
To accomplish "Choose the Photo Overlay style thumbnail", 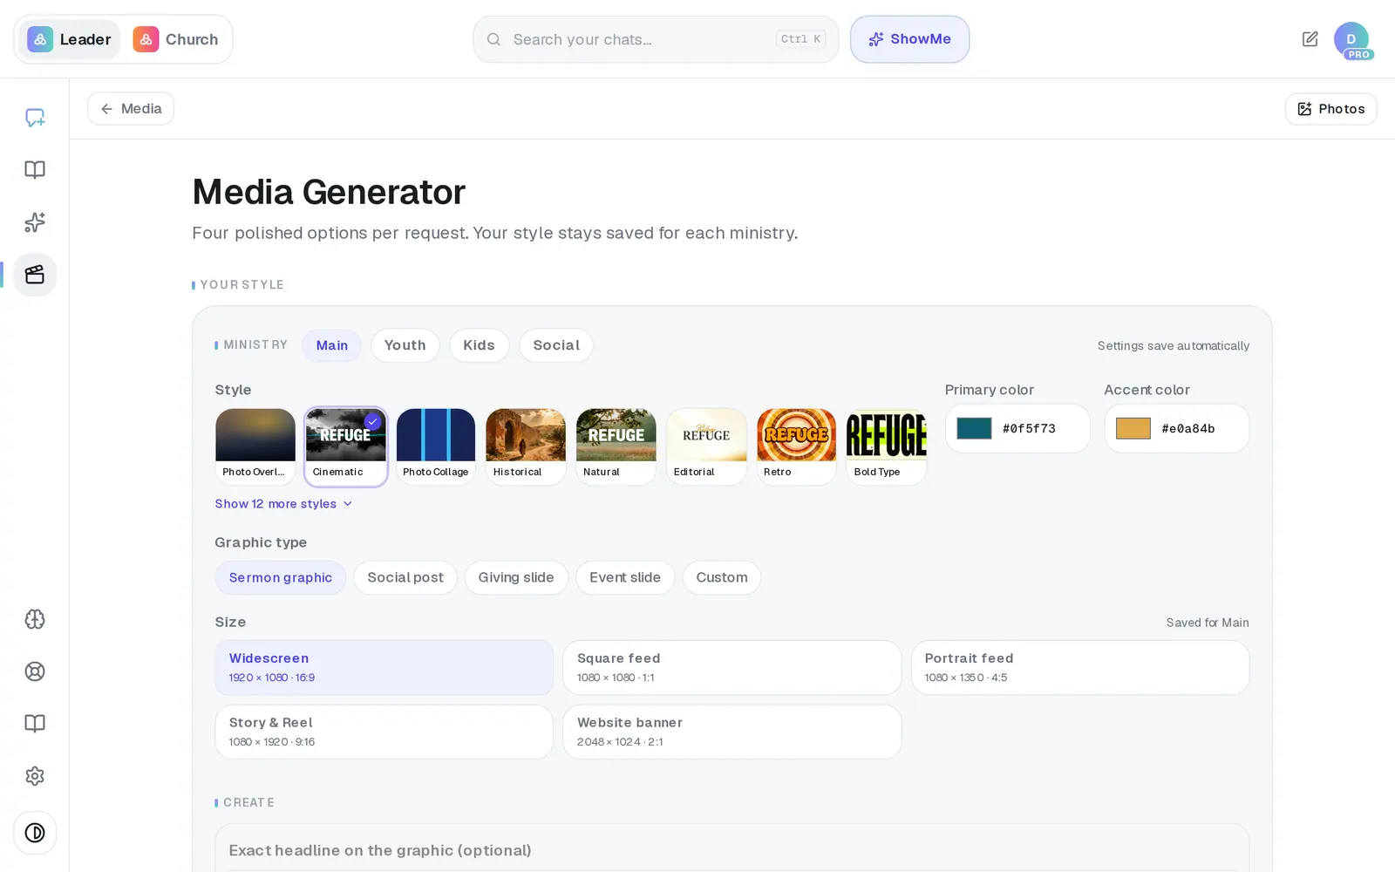I will [255, 446].
